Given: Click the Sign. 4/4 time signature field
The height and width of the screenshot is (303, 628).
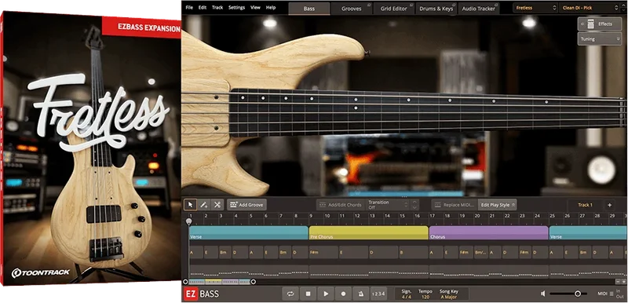Looking at the screenshot, I should (407, 294).
